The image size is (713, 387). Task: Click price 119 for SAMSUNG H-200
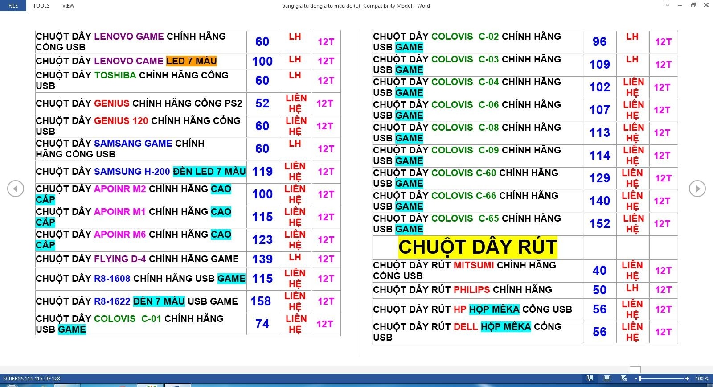click(262, 172)
